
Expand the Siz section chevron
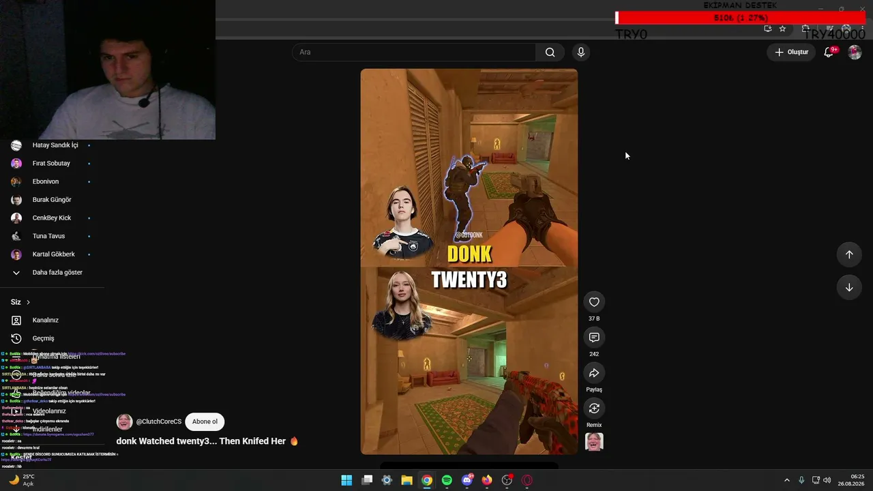(28, 302)
